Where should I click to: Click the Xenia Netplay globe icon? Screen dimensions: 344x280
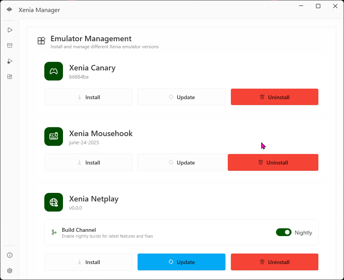[x=53, y=202]
